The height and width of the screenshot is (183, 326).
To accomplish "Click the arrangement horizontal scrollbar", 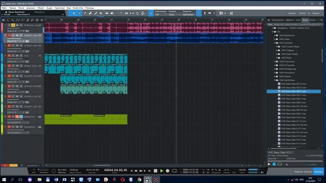I will pyautogui.click(x=102, y=165).
